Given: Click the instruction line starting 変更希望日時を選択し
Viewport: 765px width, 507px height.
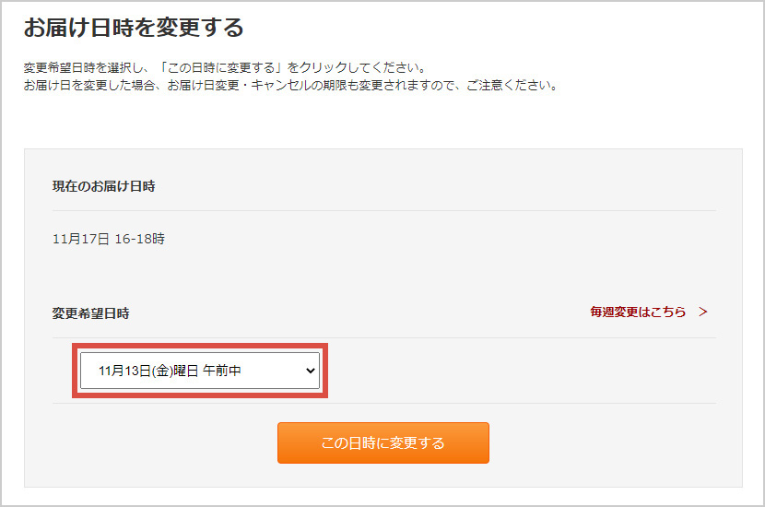Looking at the screenshot, I should click(x=226, y=67).
